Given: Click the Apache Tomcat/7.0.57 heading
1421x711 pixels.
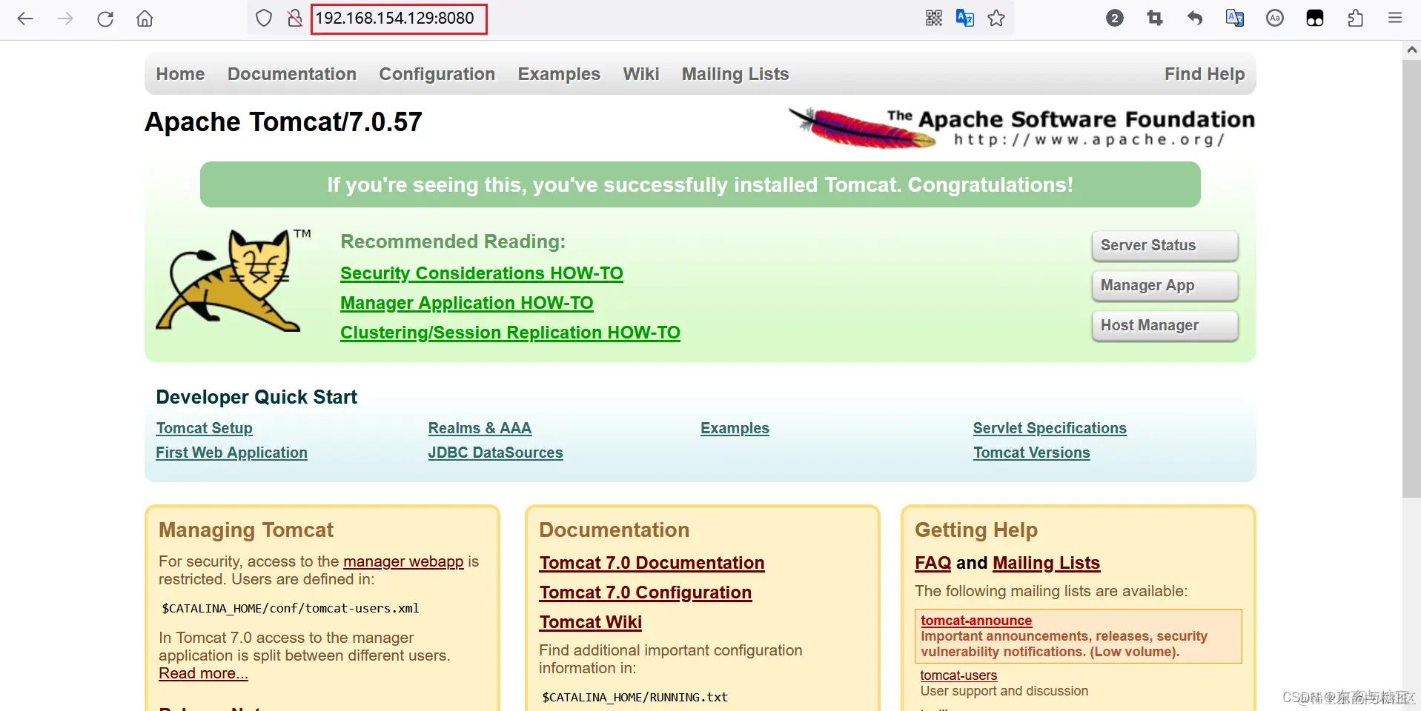Looking at the screenshot, I should tap(283, 122).
